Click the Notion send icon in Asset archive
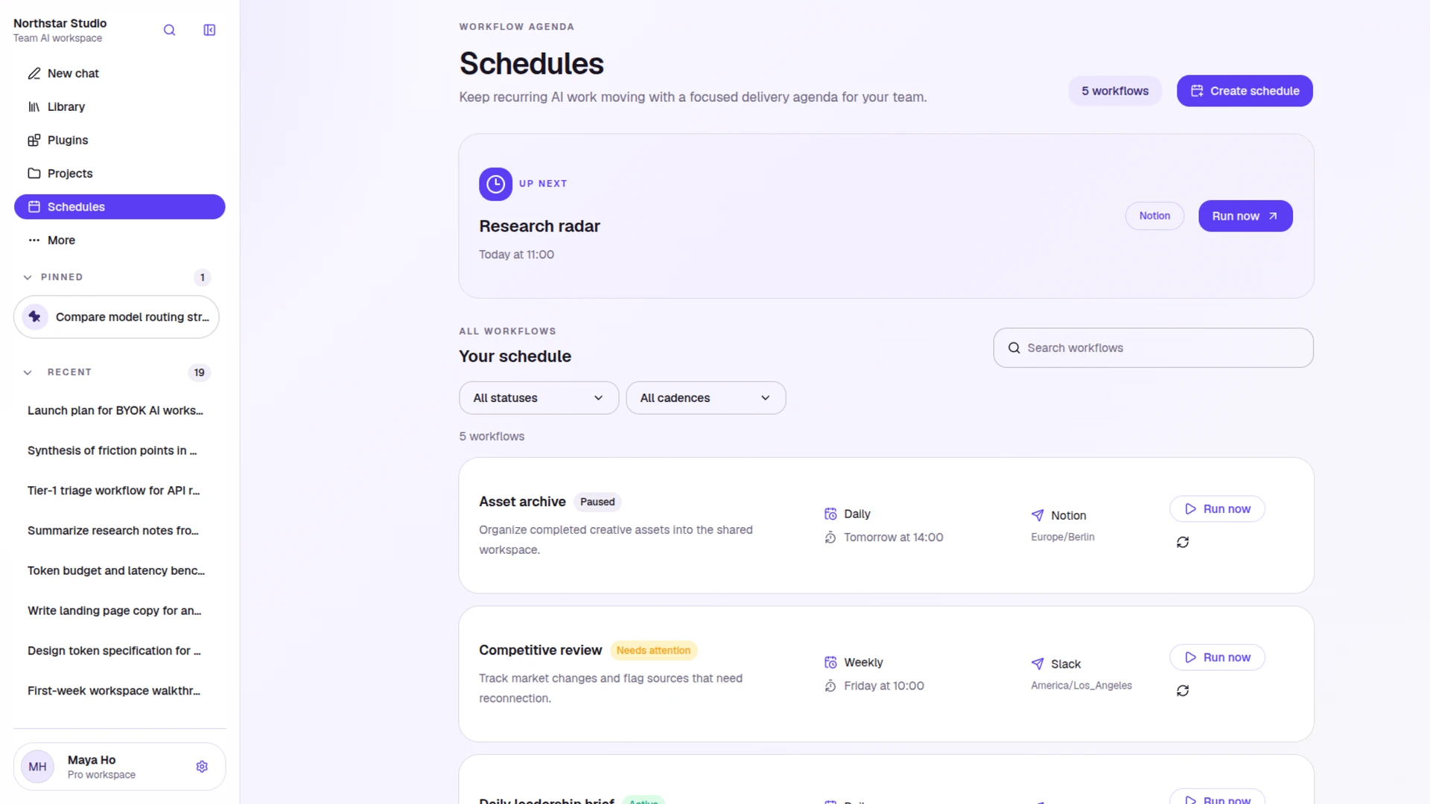 [1037, 515]
